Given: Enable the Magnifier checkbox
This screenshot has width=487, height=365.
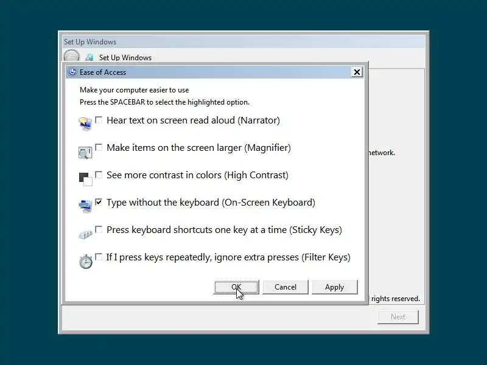Looking at the screenshot, I should click(99, 147).
